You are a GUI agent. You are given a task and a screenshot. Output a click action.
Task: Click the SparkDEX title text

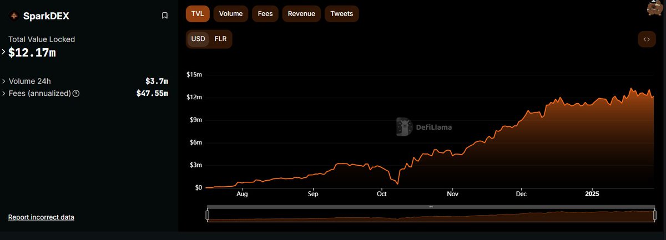click(x=47, y=16)
